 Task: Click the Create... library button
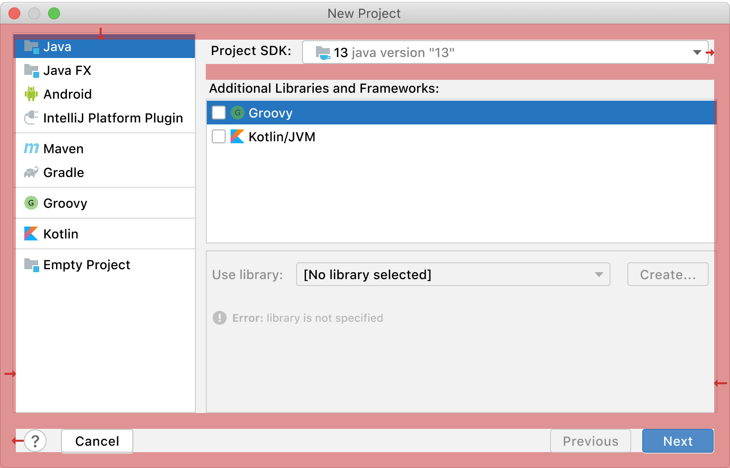pos(668,274)
